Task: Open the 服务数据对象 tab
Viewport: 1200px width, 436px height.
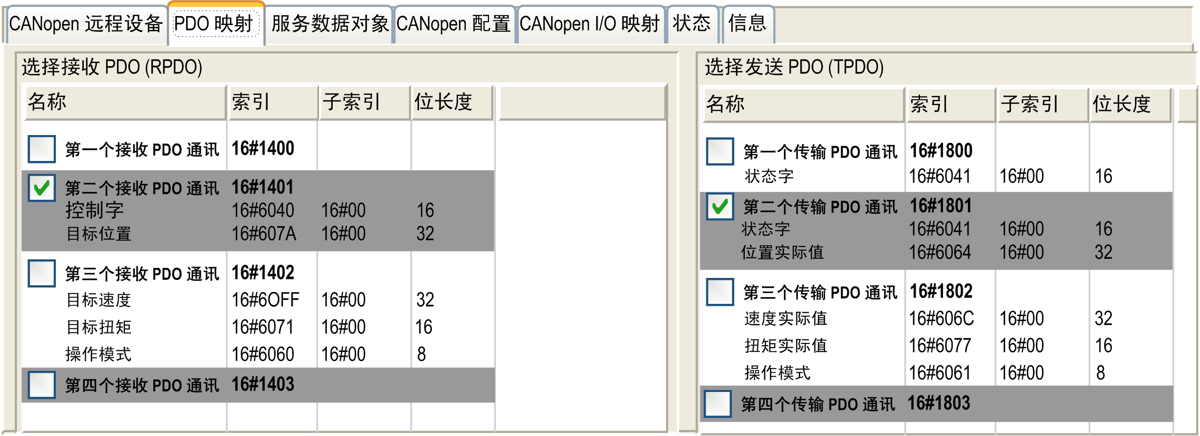Action: (329, 23)
